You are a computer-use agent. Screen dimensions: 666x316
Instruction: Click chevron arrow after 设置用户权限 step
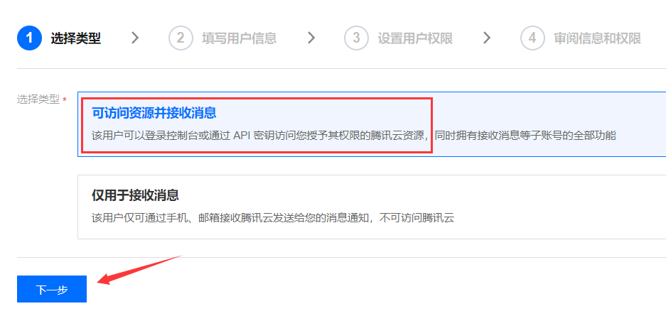(487, 38)
